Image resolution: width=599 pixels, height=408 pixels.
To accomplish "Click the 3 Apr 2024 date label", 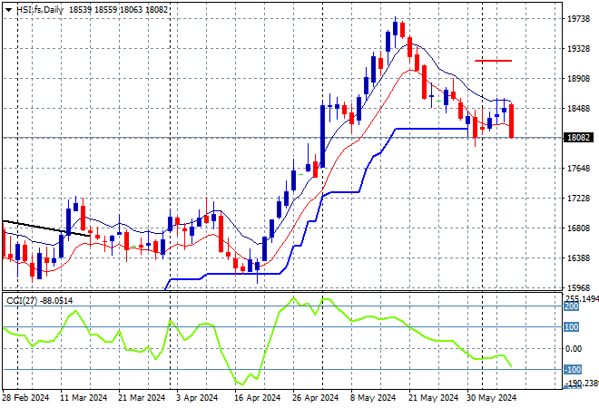I will click(195, 397).
